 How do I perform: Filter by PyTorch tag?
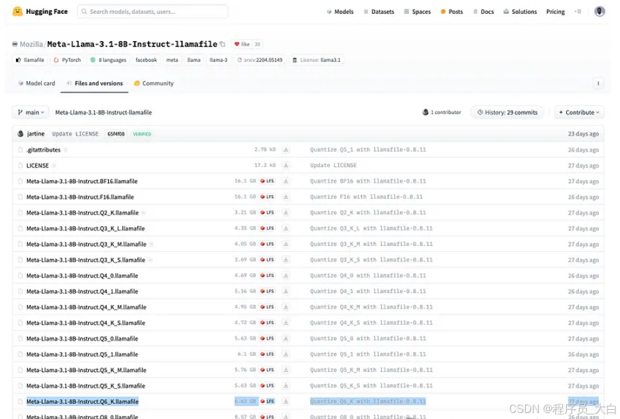click(67, 60)
